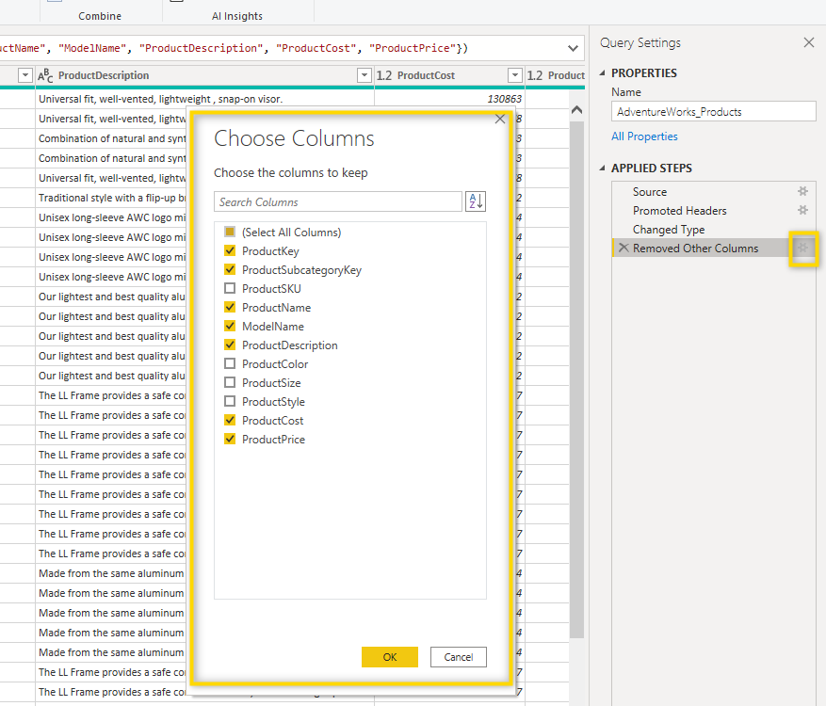Image resolution: width=826 pixels, height=706 pixels.
Task: Select the Removed Other Columns step
Action: (x=695, y=248)
